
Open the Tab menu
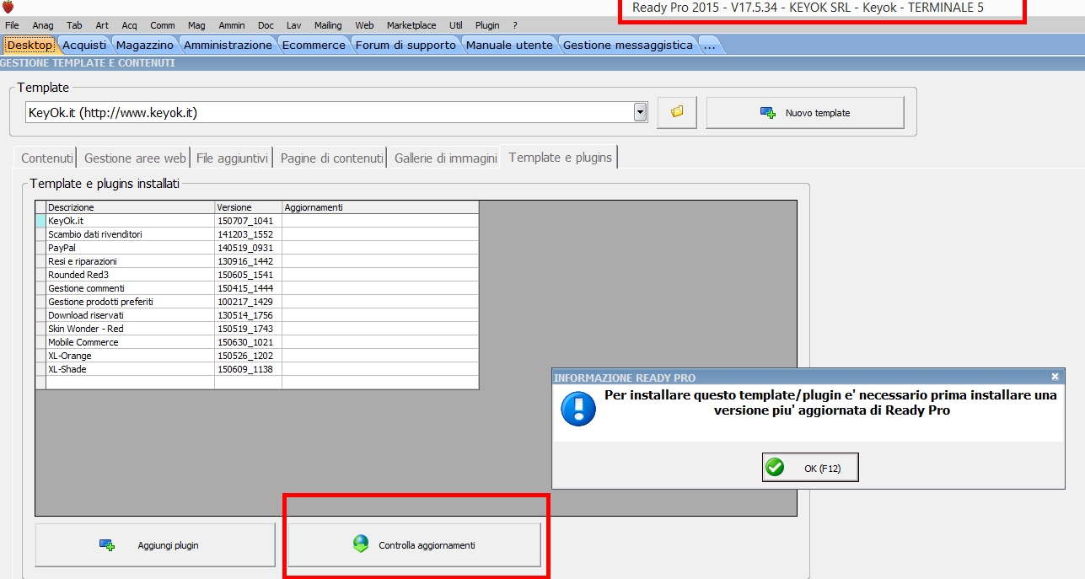click(x=74, y=25)
